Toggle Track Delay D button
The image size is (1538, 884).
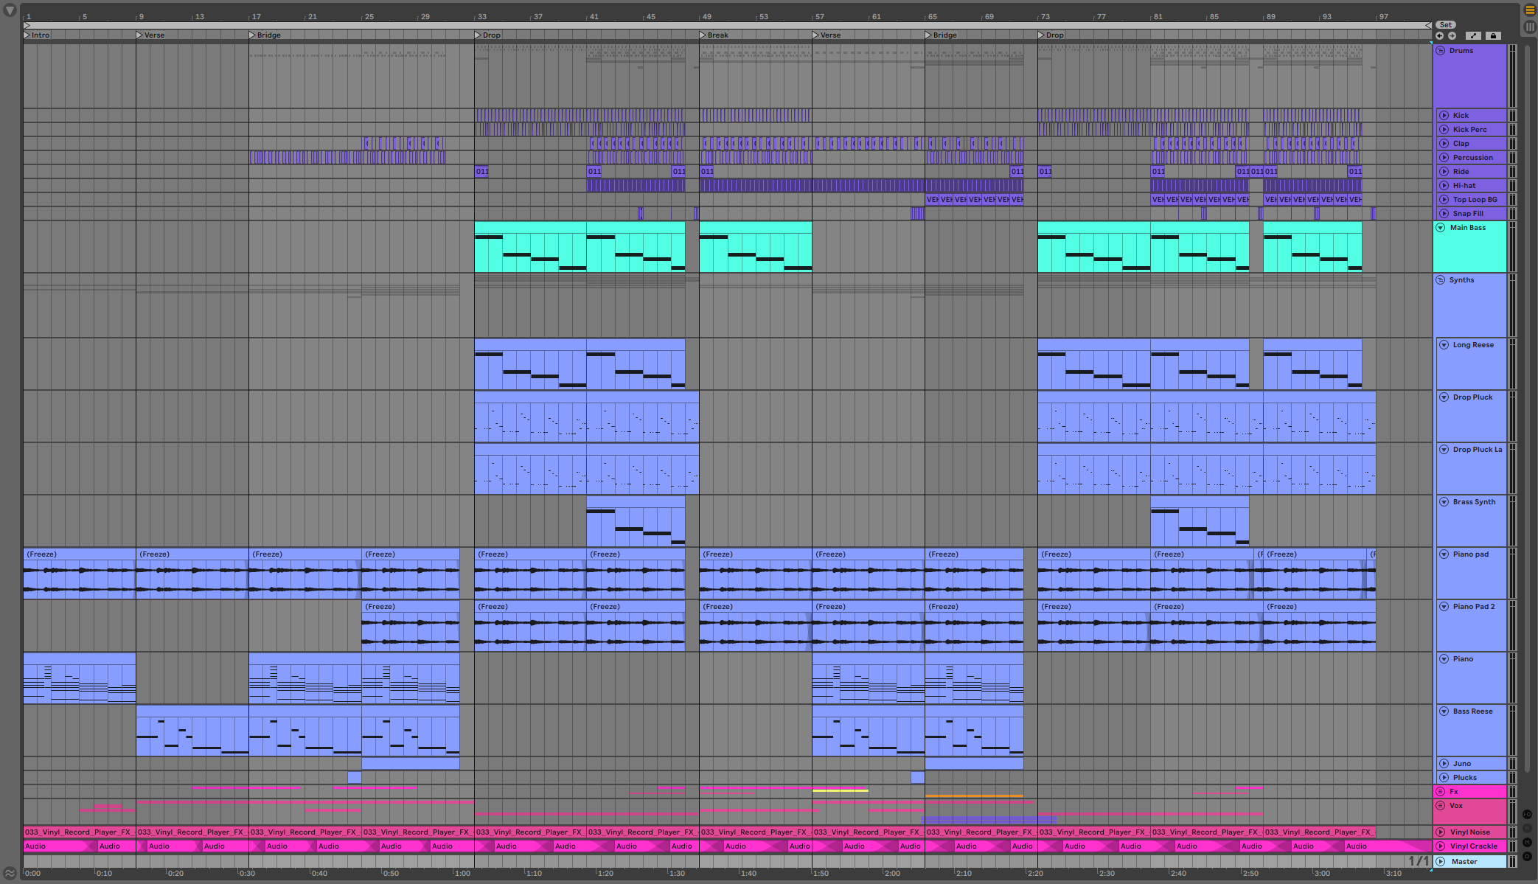click(x=1527, y=856)
